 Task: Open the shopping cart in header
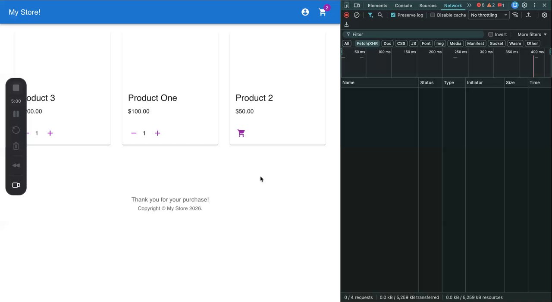pos(323,12)
